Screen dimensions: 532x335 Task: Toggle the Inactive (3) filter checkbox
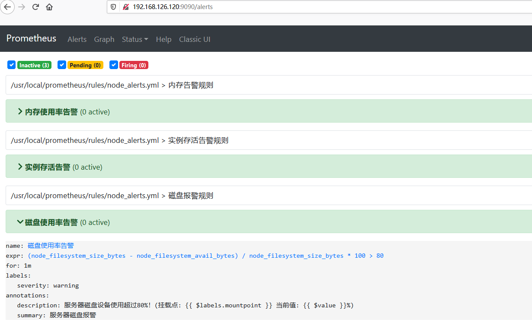tap(12, 65)
